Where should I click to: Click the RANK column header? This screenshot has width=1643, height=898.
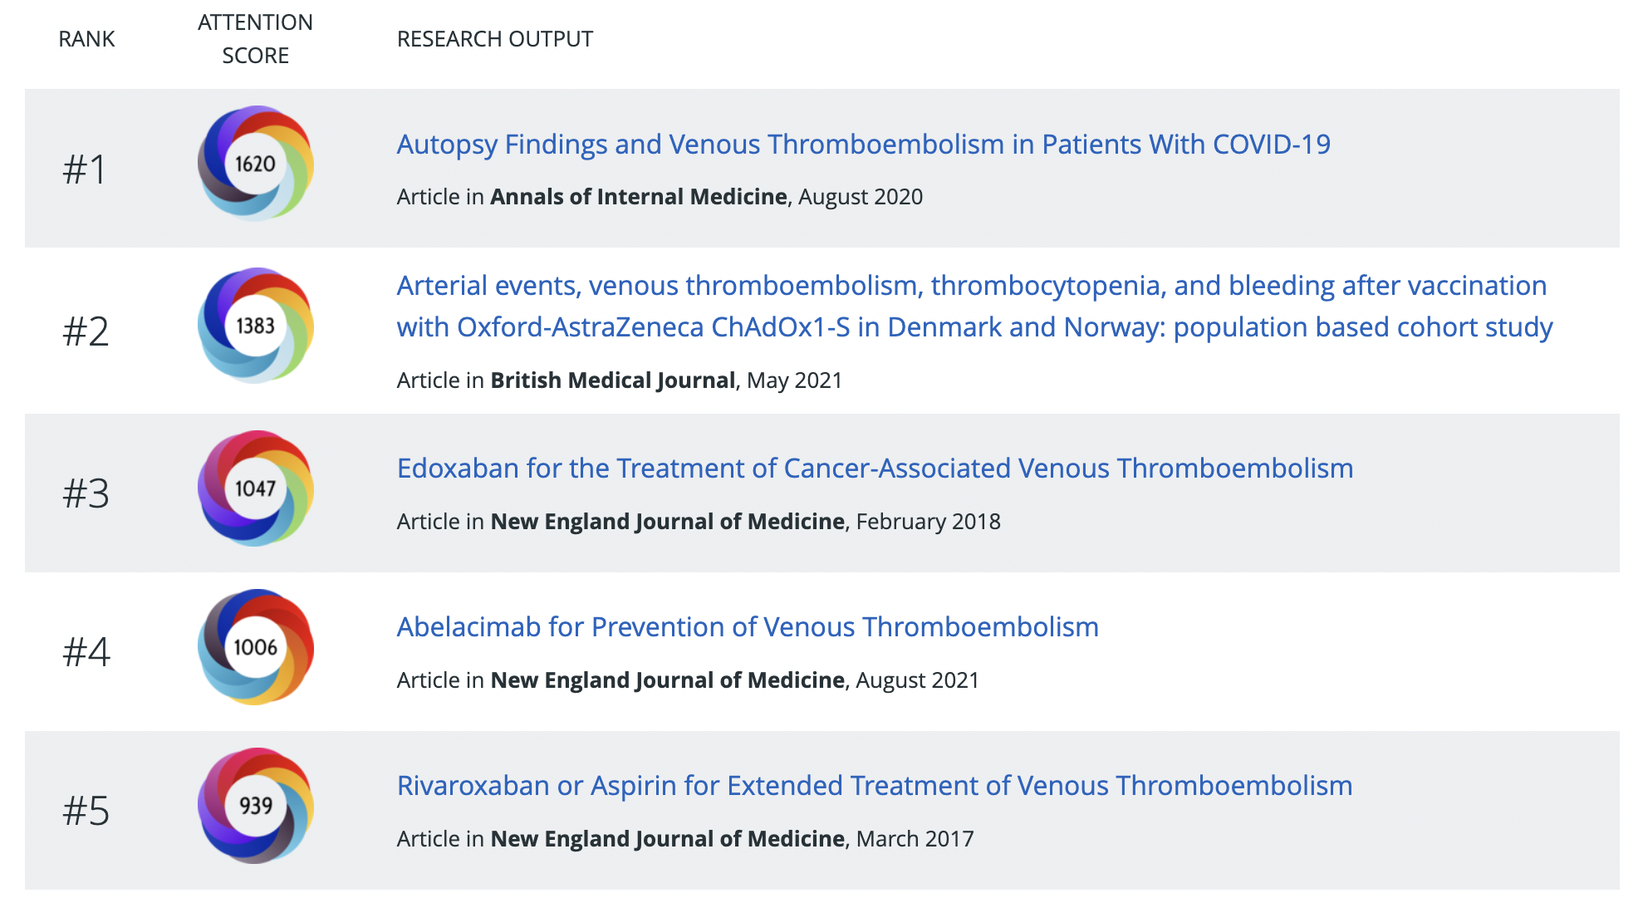coord(86,38)
